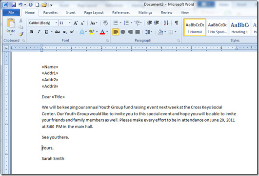Click the Format Painter brush icon
Image resolution: width=259 pixels, height=176 pixels.
(x=21, y=34)
